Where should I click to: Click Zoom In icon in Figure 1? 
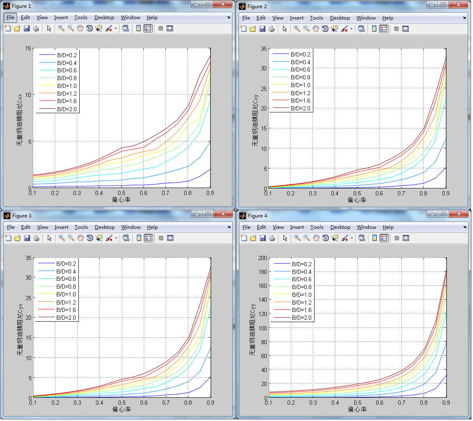[x=61, y=29]
